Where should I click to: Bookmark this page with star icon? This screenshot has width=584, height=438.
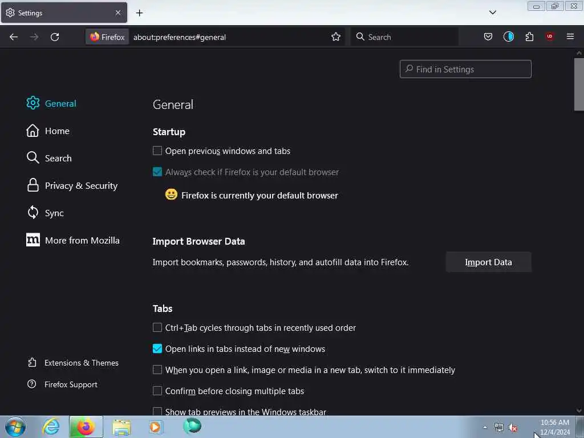[x=335, y=37]
